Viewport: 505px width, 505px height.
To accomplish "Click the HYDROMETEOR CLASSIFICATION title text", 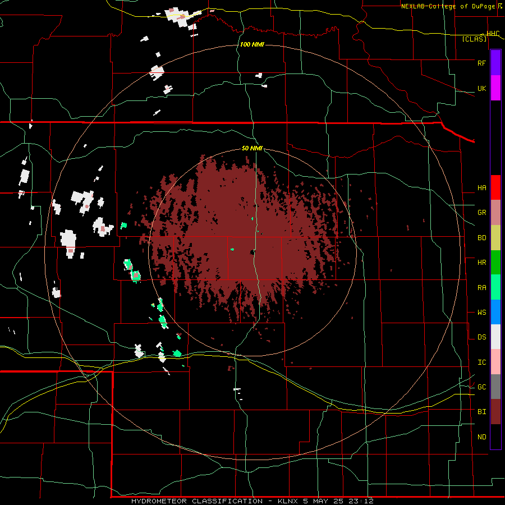I will [197, 501].
